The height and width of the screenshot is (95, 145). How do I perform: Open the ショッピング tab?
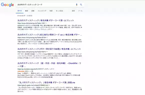(x=42, y=11)
